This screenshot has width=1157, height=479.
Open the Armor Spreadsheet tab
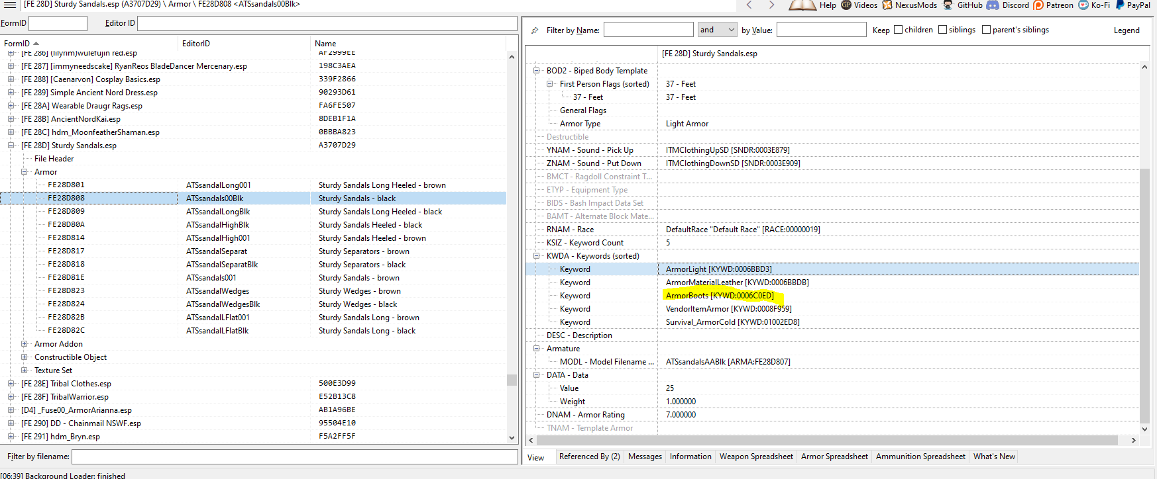click(x=834, y=457)
